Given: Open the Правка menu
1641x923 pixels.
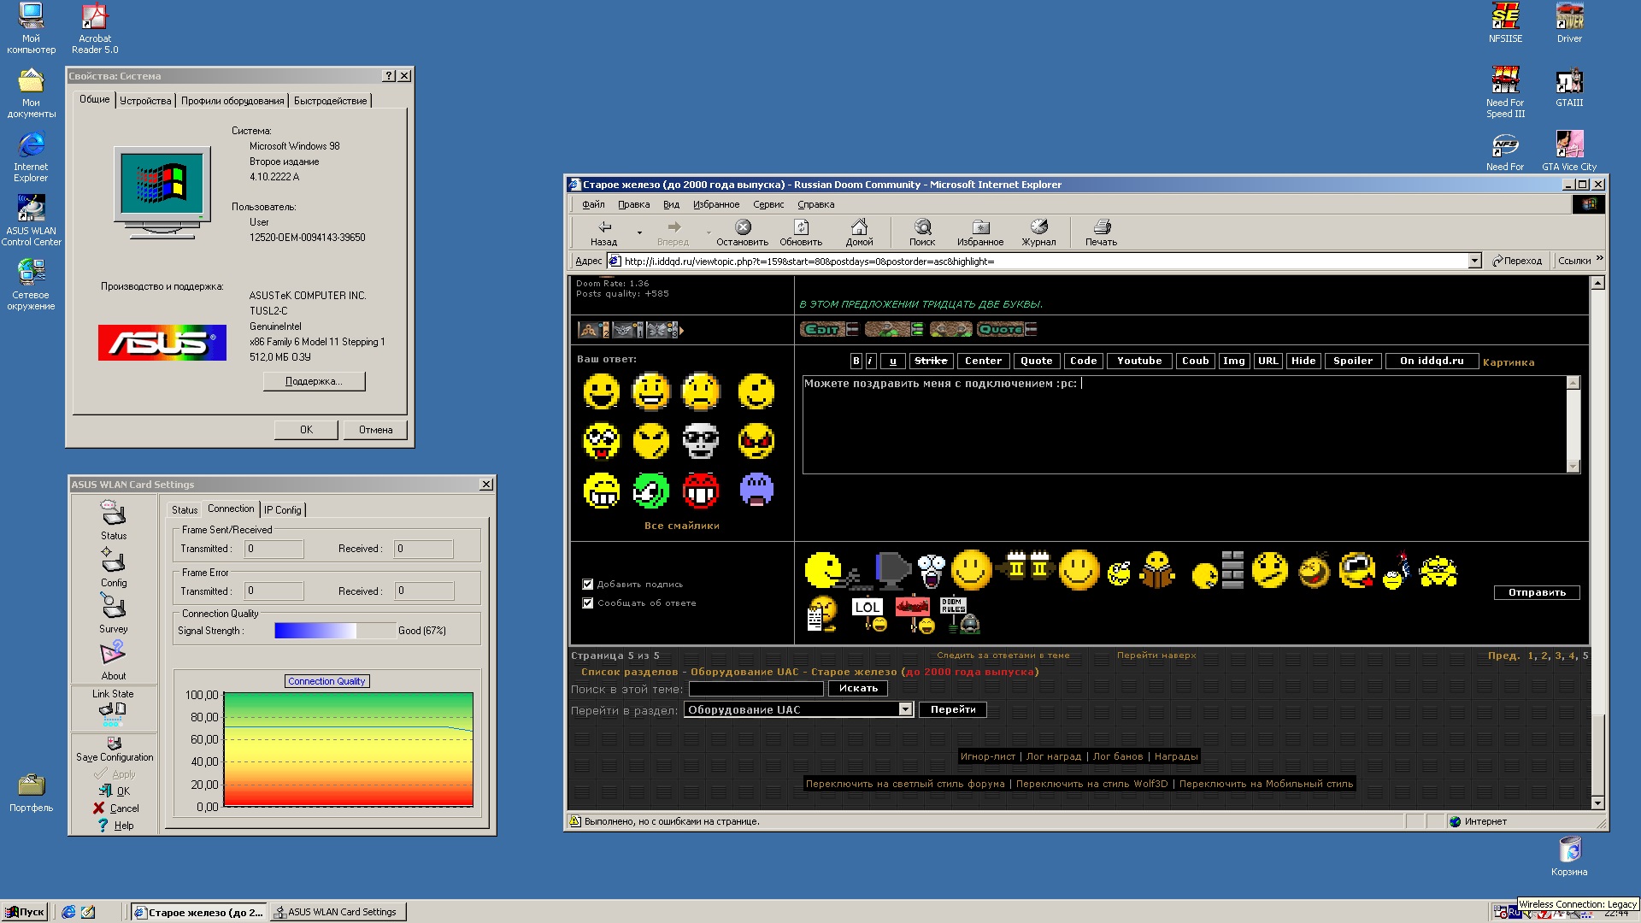Looking at the screenshot, I should pos(633,204).
